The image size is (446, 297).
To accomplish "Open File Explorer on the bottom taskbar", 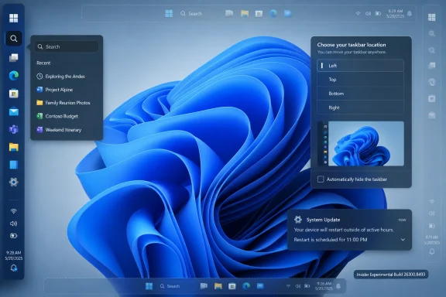I will pyautogui.click(x=218, y=286).
